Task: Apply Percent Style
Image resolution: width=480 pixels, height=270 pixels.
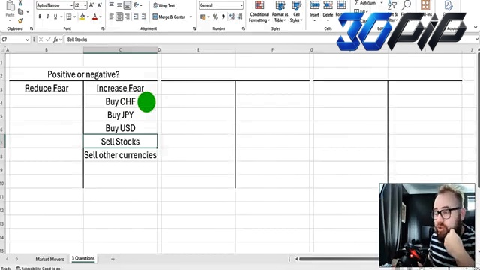Action: click(215, 16)
